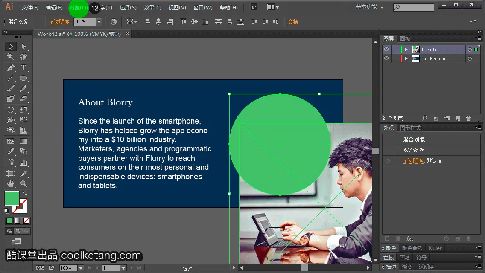Image resolution: width=485 pixels, height=273 pixels.
Task: Select the Direct Selection tool
Action: pos(23,46)
